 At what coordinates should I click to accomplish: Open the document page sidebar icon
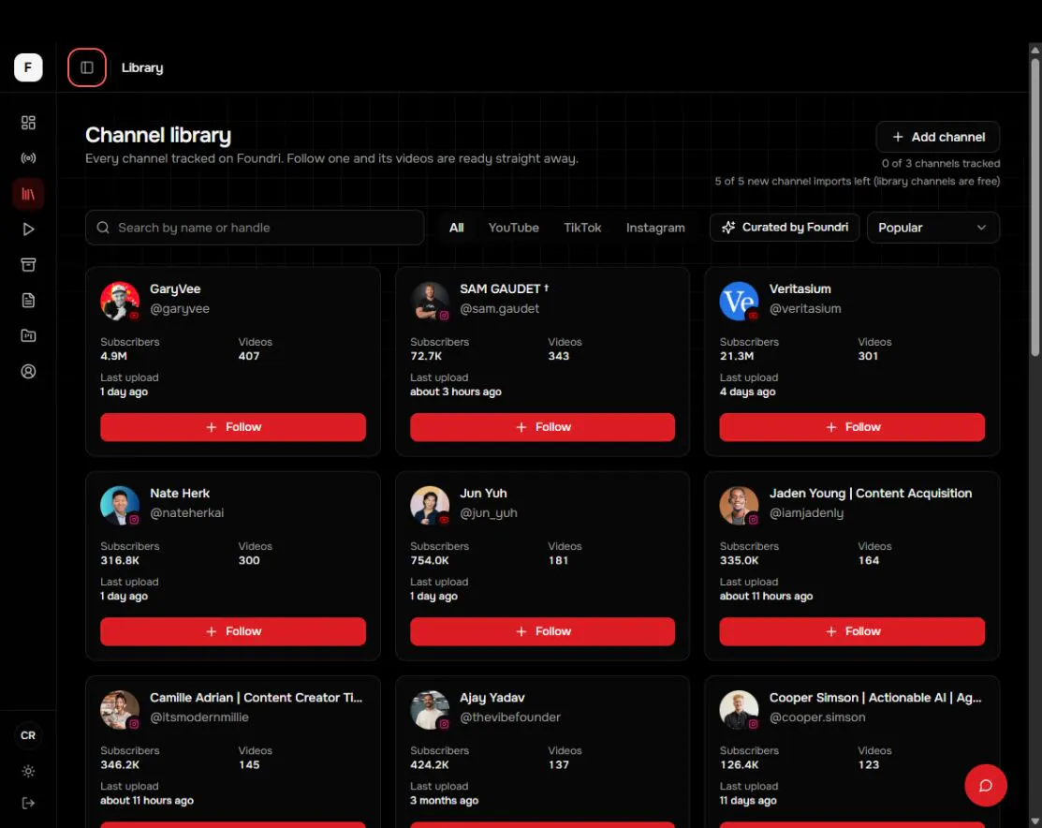click(x=28, y=301)
